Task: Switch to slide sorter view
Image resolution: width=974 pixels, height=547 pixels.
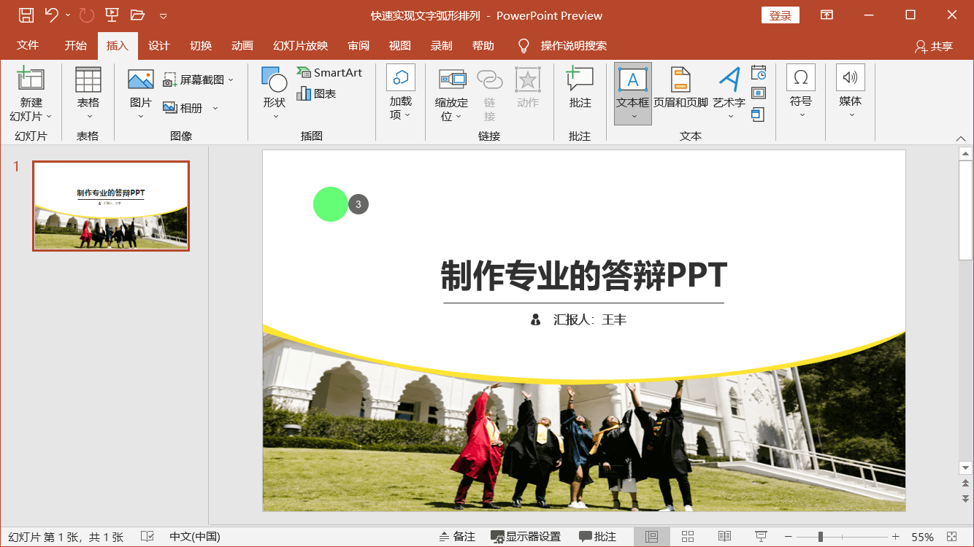Action: (688, 537)
